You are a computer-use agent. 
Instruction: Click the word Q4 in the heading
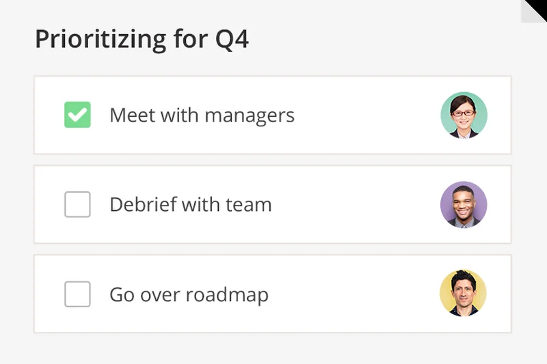point(232,39)
